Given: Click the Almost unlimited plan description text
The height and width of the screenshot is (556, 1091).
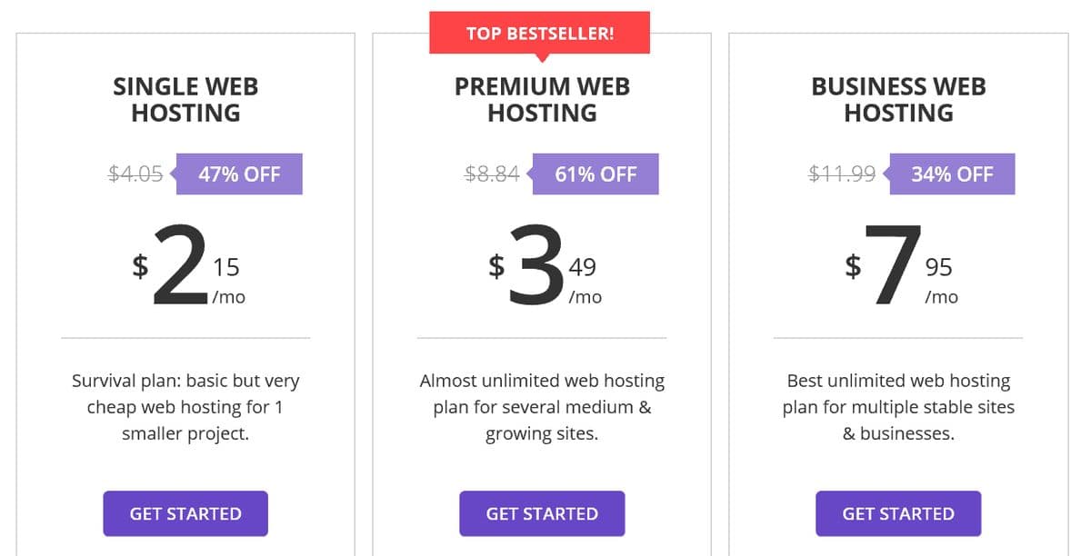Looking at the screenshot, I should tap(542, 407).
